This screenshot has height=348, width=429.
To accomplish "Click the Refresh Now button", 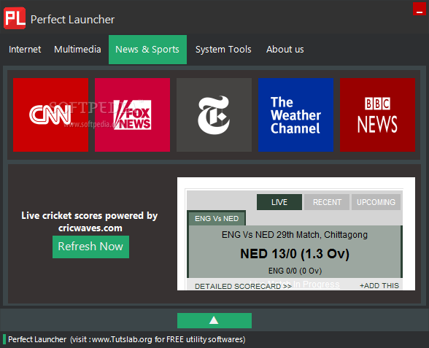I will coord(90,247).
